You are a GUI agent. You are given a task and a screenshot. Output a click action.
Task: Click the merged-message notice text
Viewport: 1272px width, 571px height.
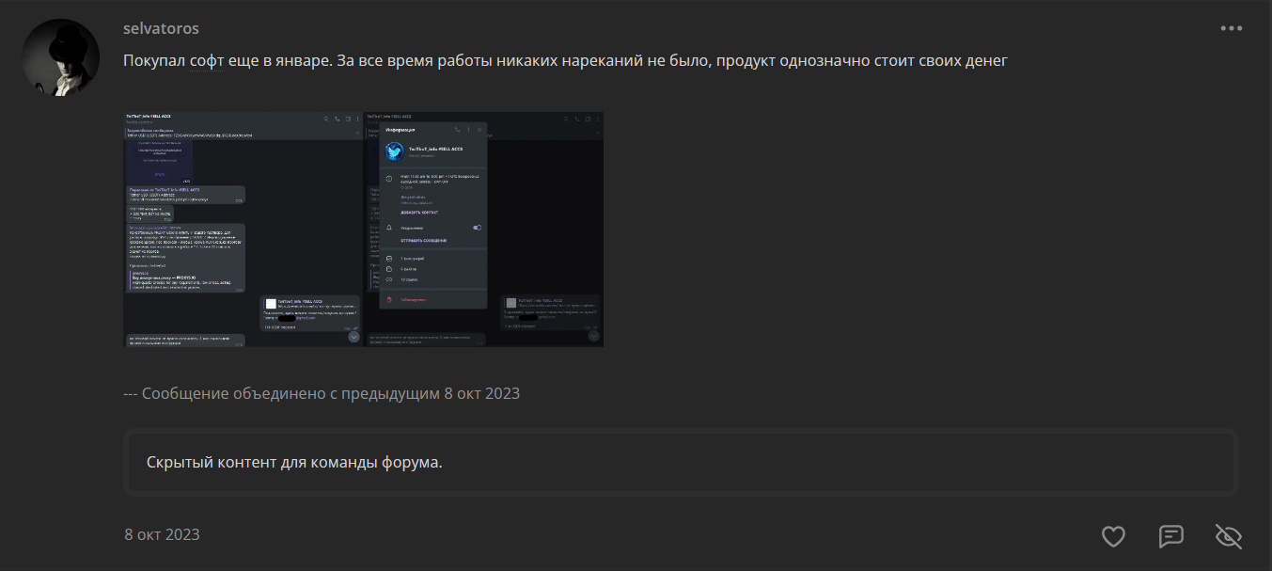[x=322, y=393]
